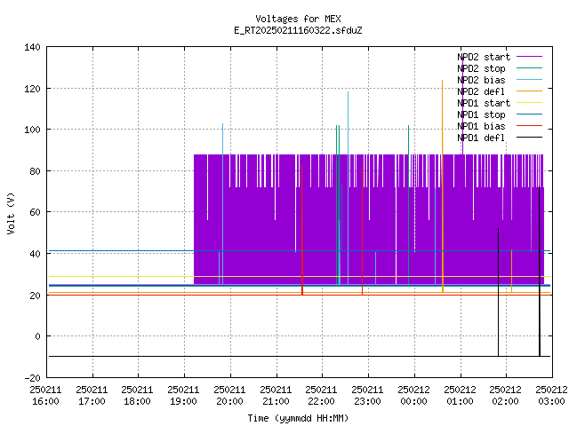The image size is (569, 426).
Task: Click the 80 y-axis tick label
Action: tap(35, 171)
